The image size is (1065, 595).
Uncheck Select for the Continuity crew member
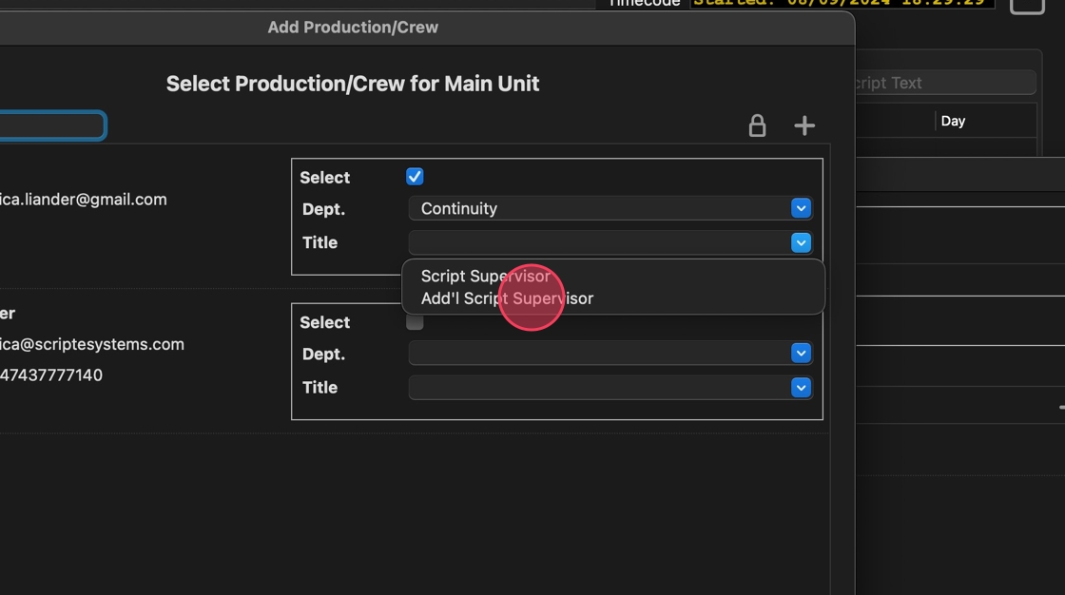click(x=415, y=177)
